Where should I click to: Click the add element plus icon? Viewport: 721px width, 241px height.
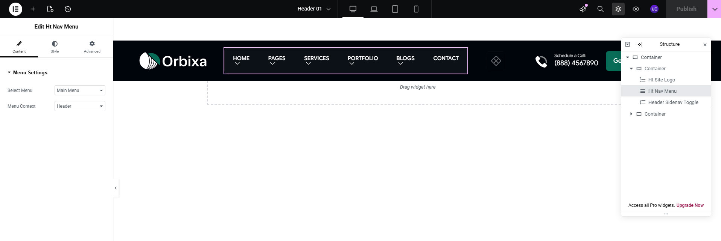coord(33,9)
